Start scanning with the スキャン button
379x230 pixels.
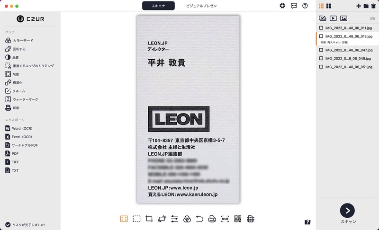coord(347,211)
